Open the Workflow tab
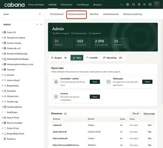Screen dimensions: 163x148 click(94, 14)
